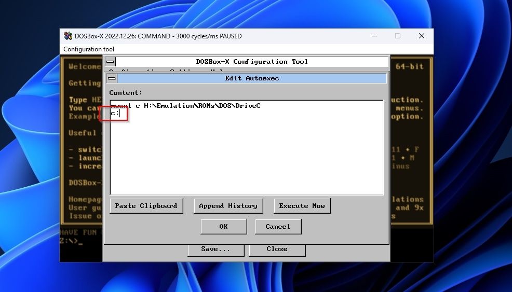Open the Configuration Tool window system menu icon

[x=111, y=62]
